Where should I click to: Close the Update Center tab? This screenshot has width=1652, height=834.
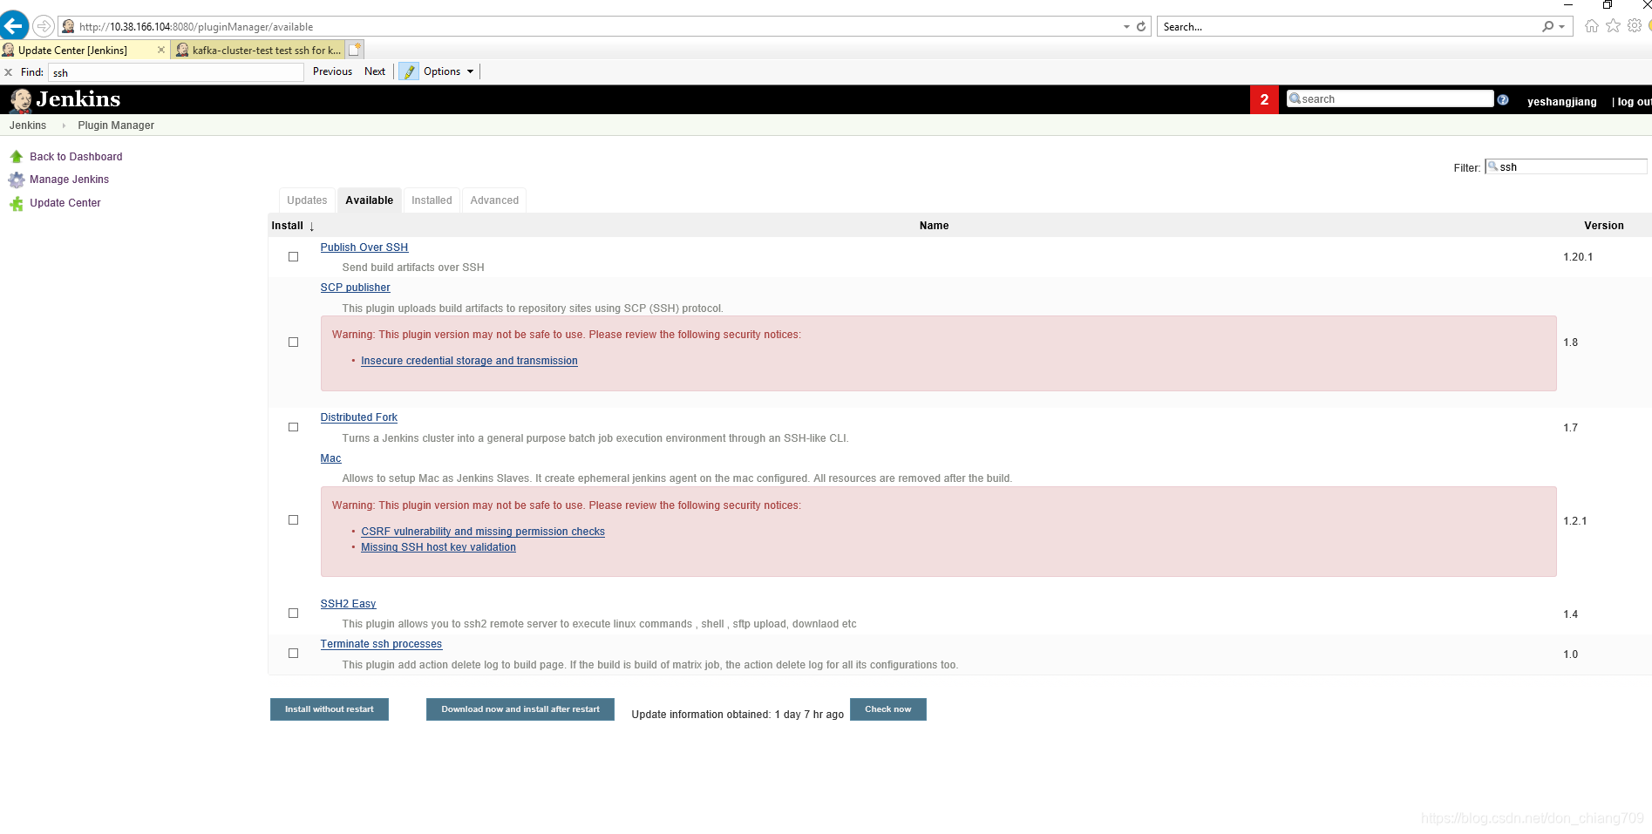tap(160, 50)
